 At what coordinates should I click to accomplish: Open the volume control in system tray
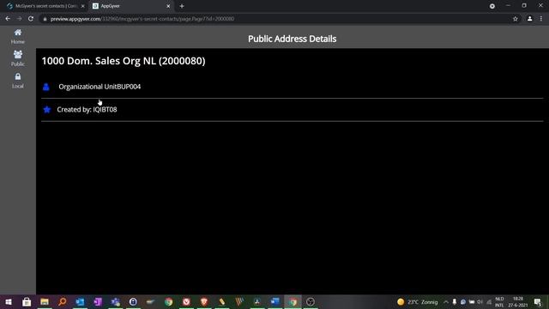point(480,301)
